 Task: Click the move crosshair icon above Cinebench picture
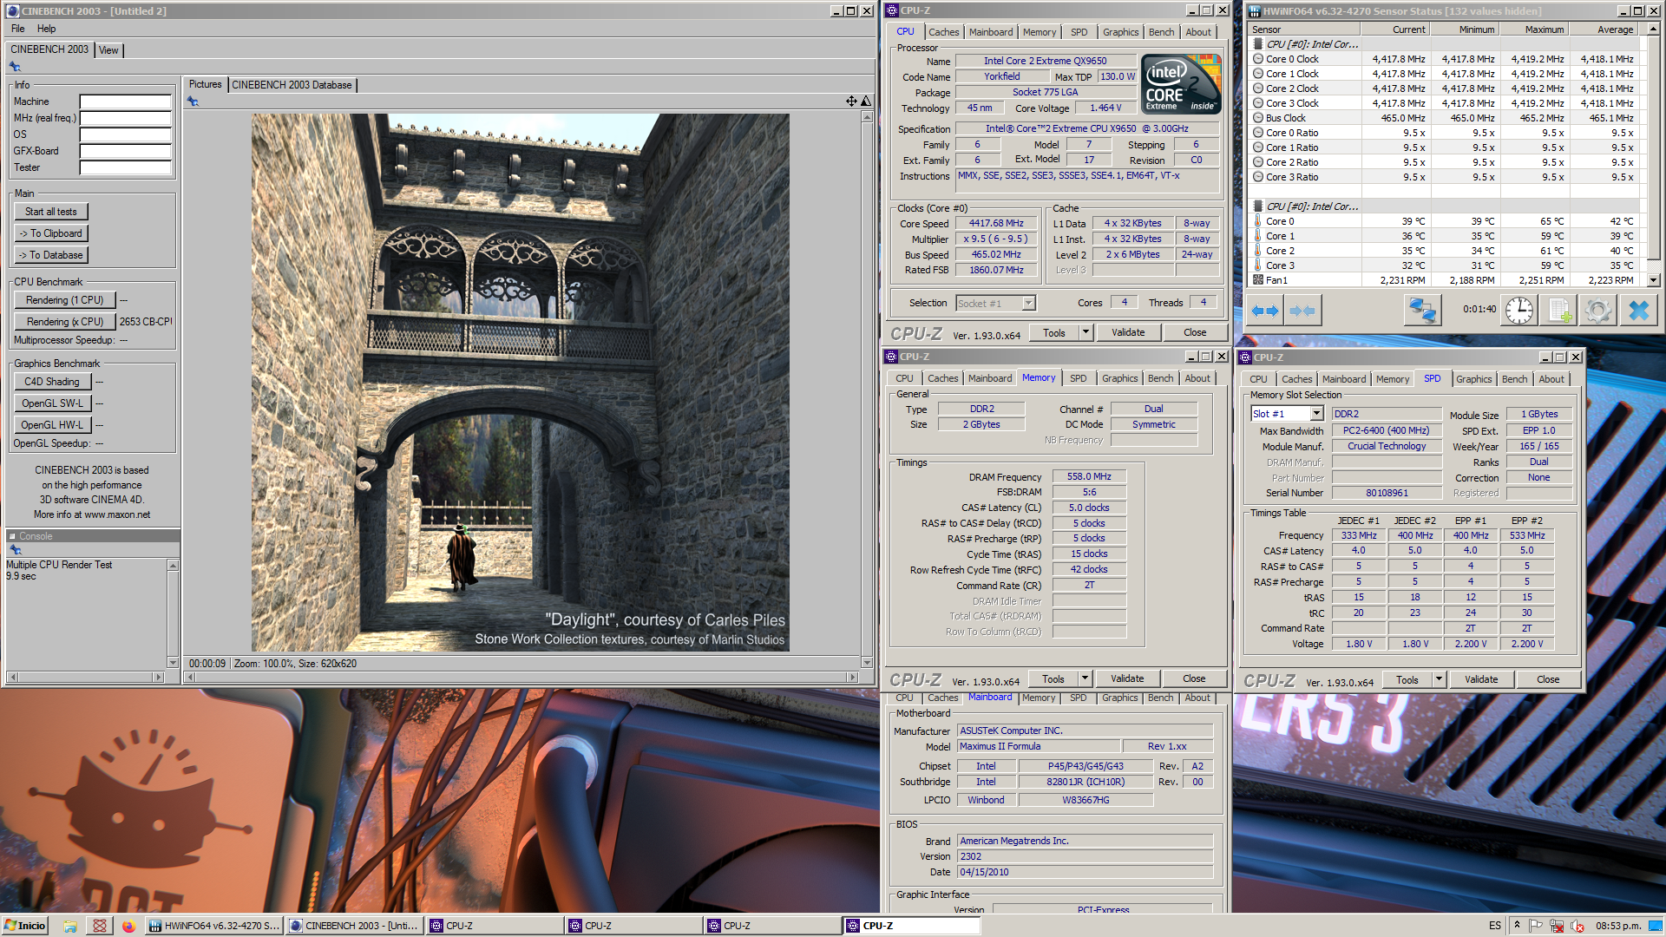851,102
